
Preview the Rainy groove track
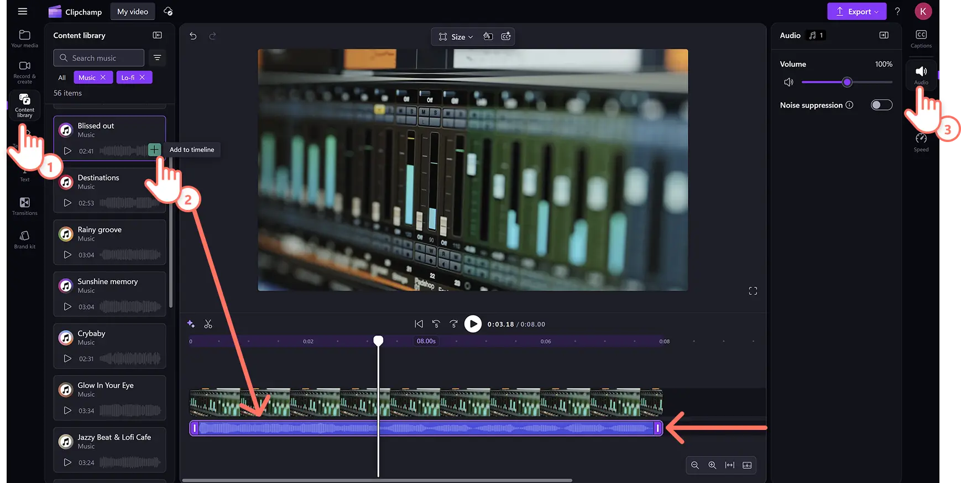click(67, 255)
